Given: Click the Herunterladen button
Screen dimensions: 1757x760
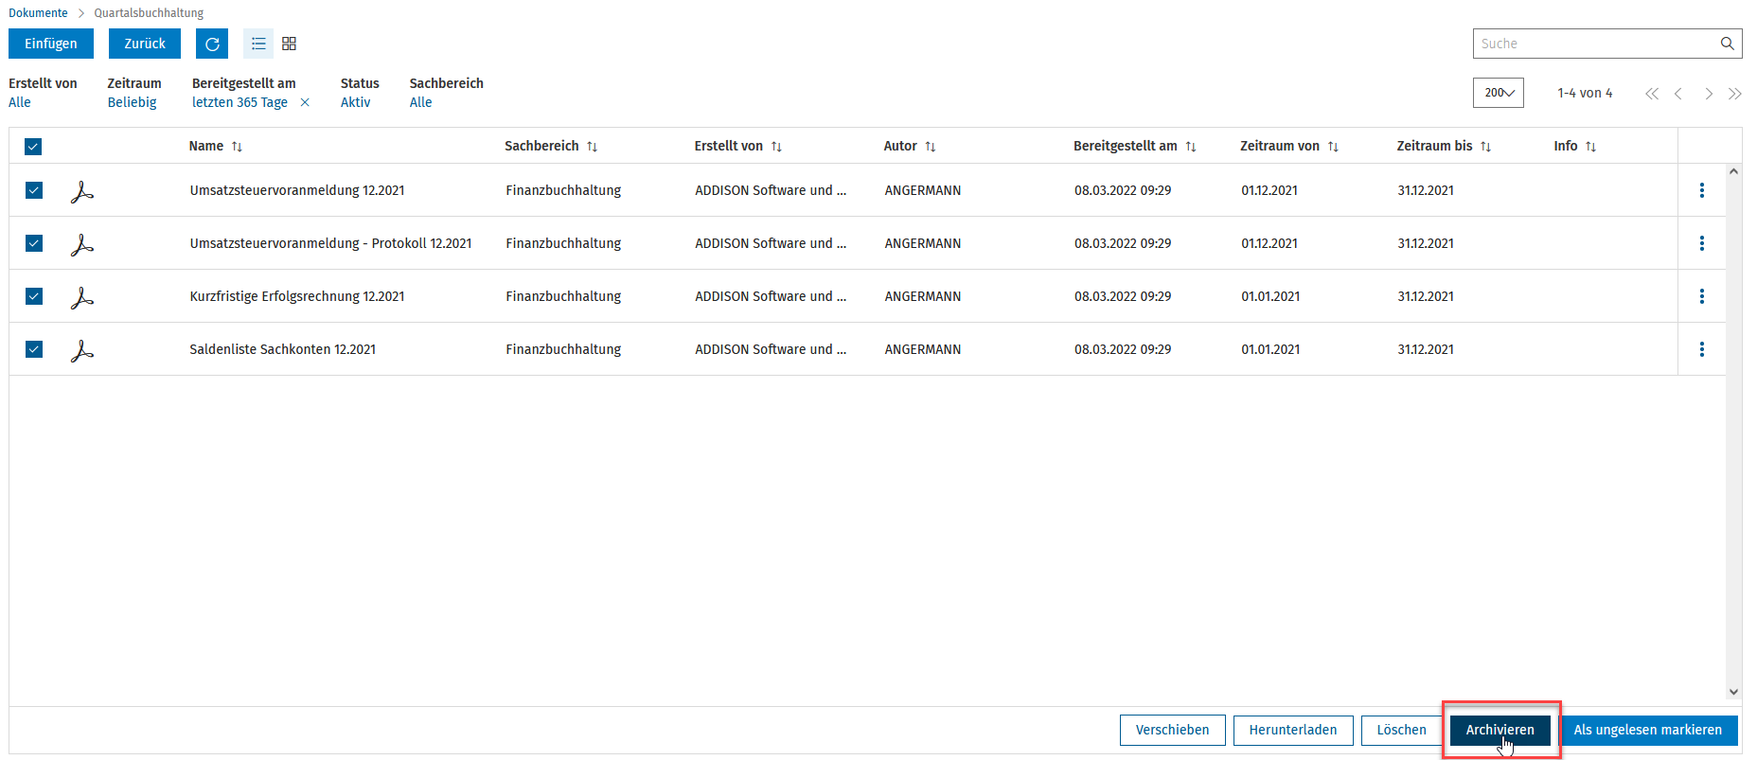Looking at the screenshot, I should point(1293,730).
